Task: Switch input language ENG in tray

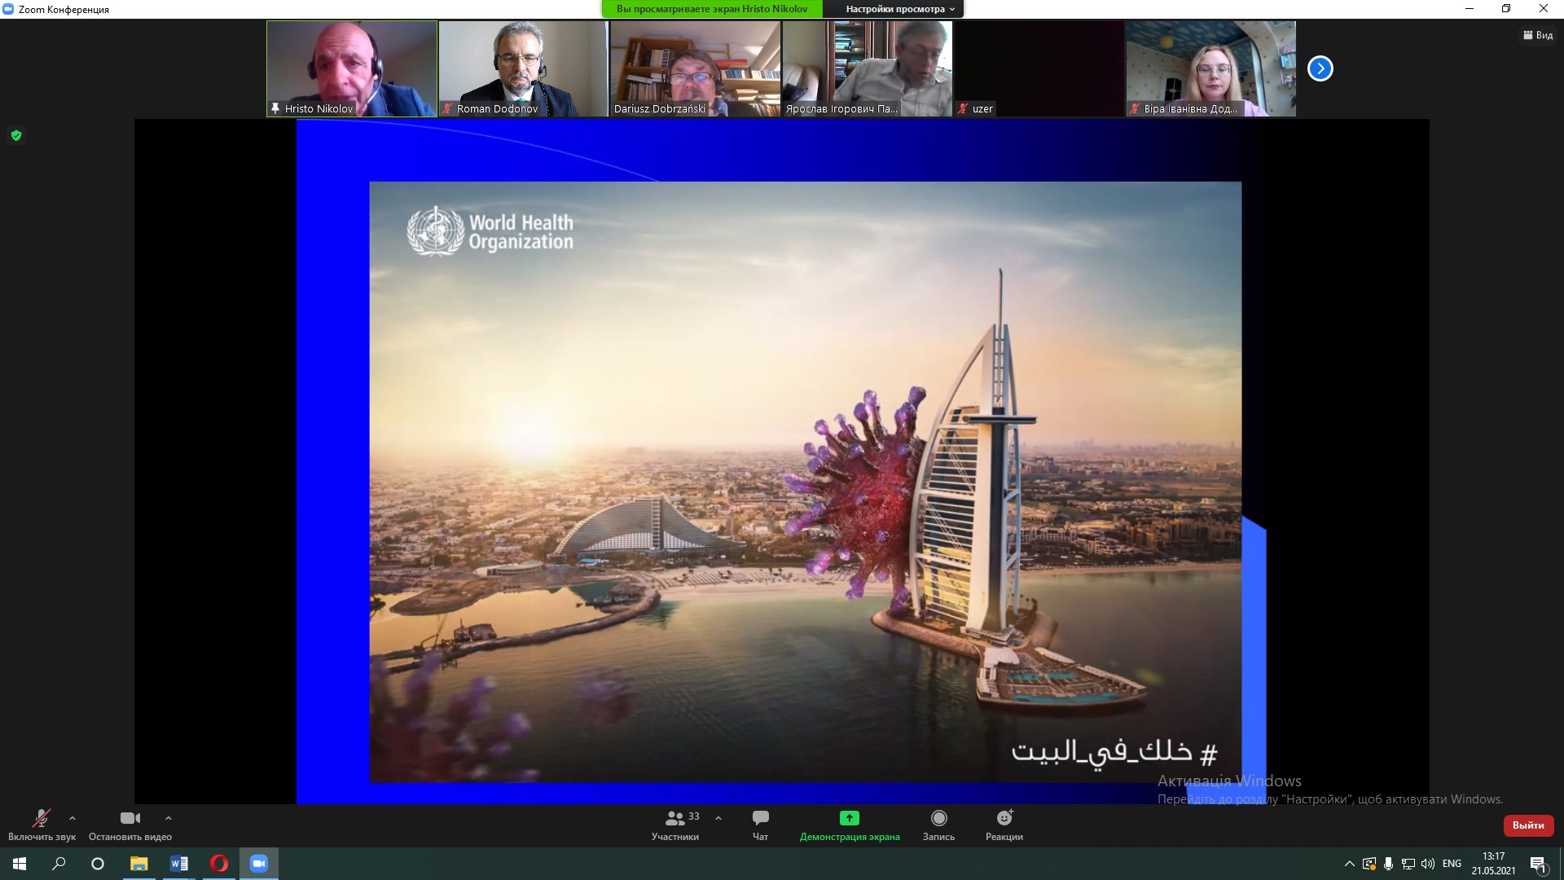Action: coord(1452,864)
